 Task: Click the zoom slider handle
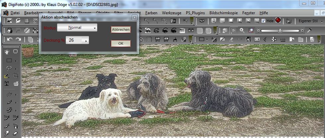click(x=280, y=30)
